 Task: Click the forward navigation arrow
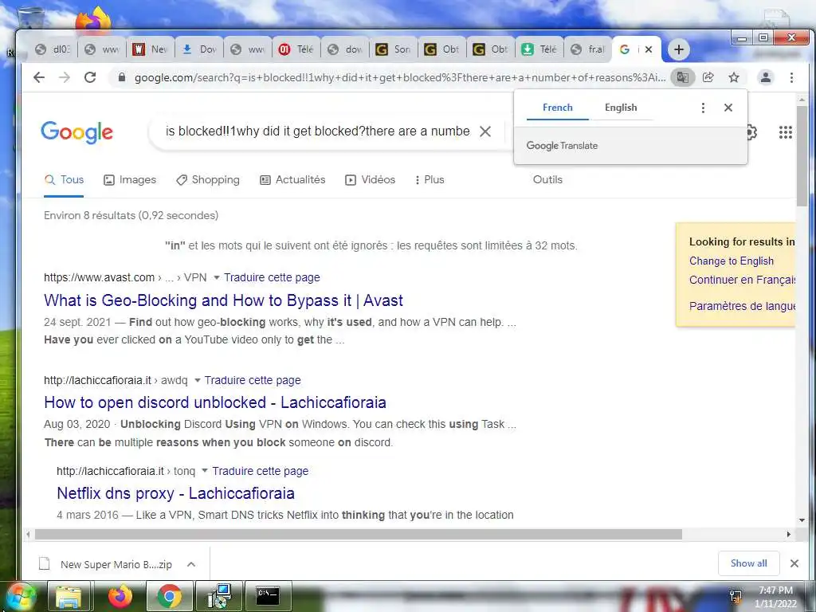pos(65,77)
